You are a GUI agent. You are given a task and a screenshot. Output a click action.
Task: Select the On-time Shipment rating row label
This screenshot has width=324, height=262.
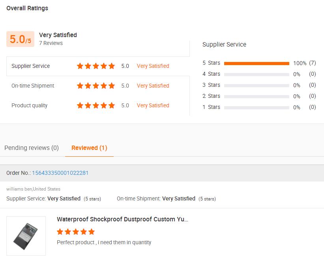pyautogui.click(x=33, y=86)
